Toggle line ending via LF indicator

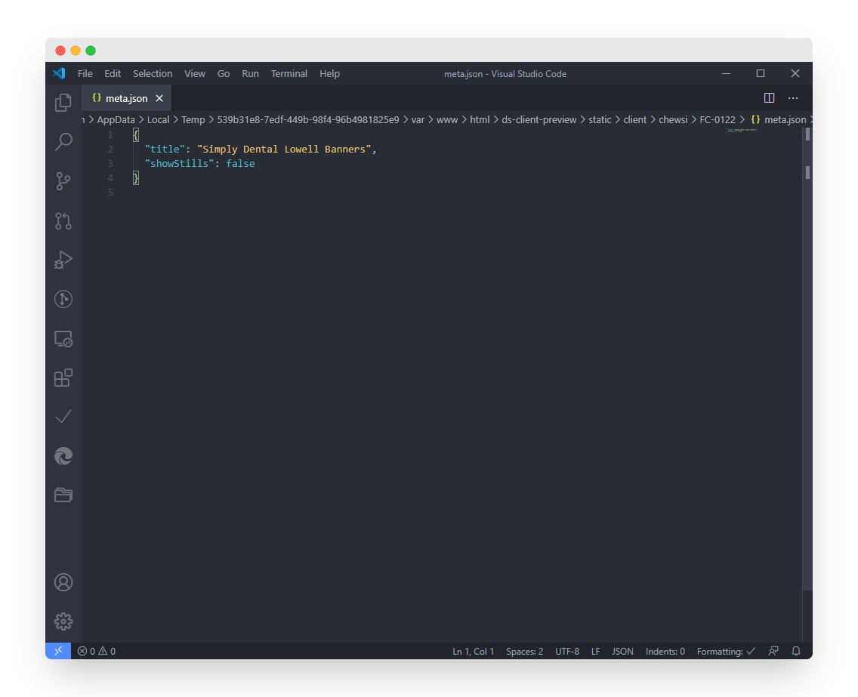[595, 651]
